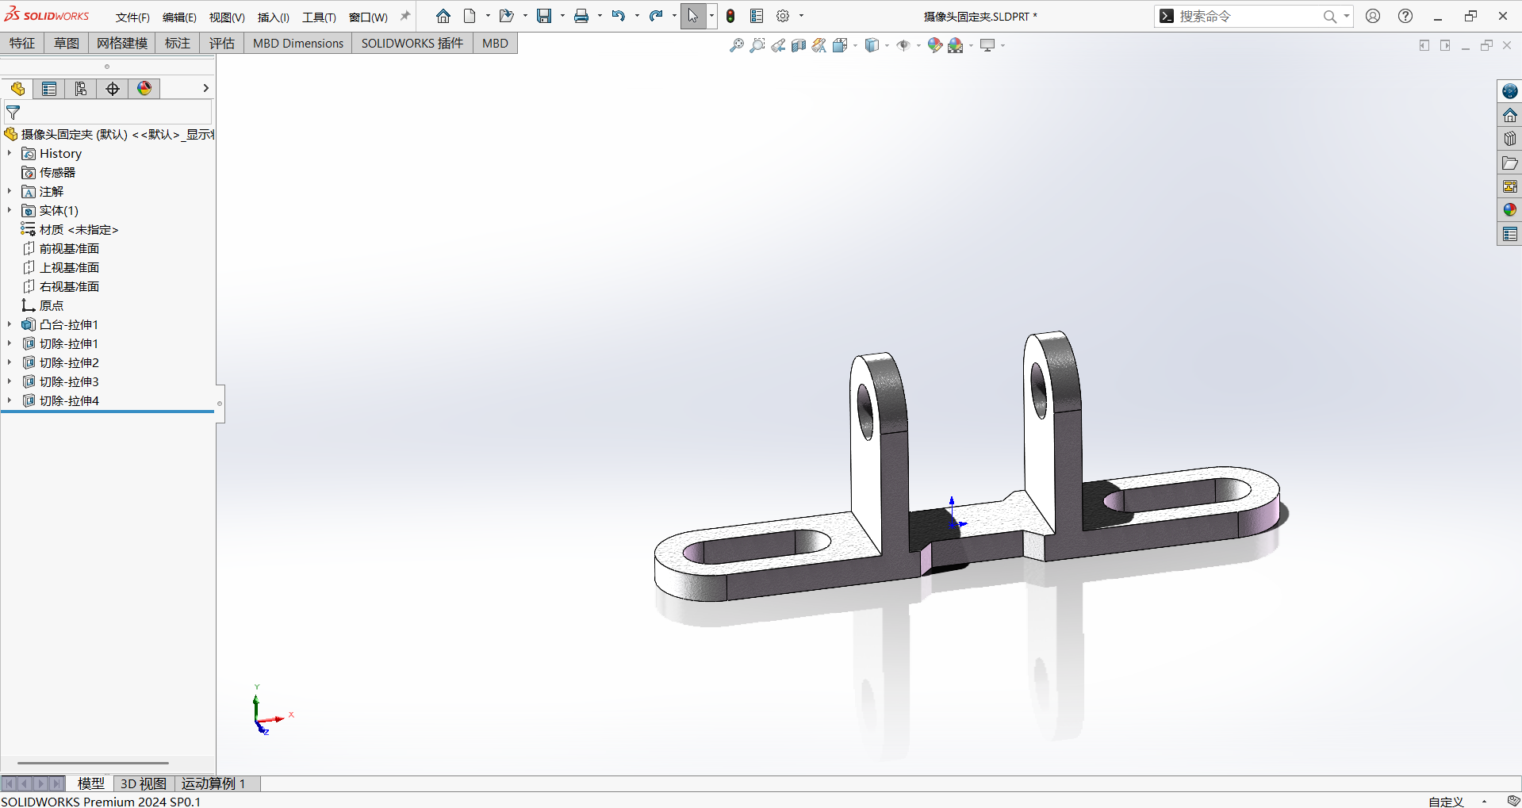Expand the 切除-拉伸1 feature
Image resolution: width=1522 pixels, height=808 pixels.
10,343
